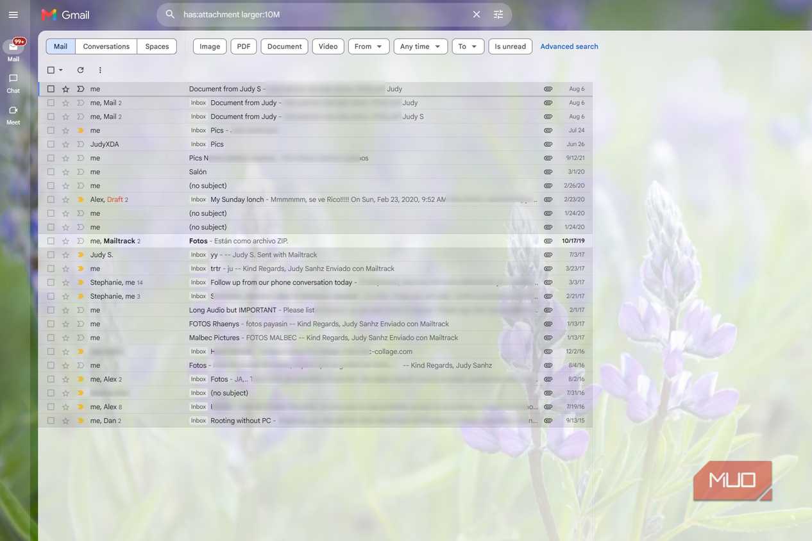Check the My Sunday lonch email checkbox

pos(51,199)
